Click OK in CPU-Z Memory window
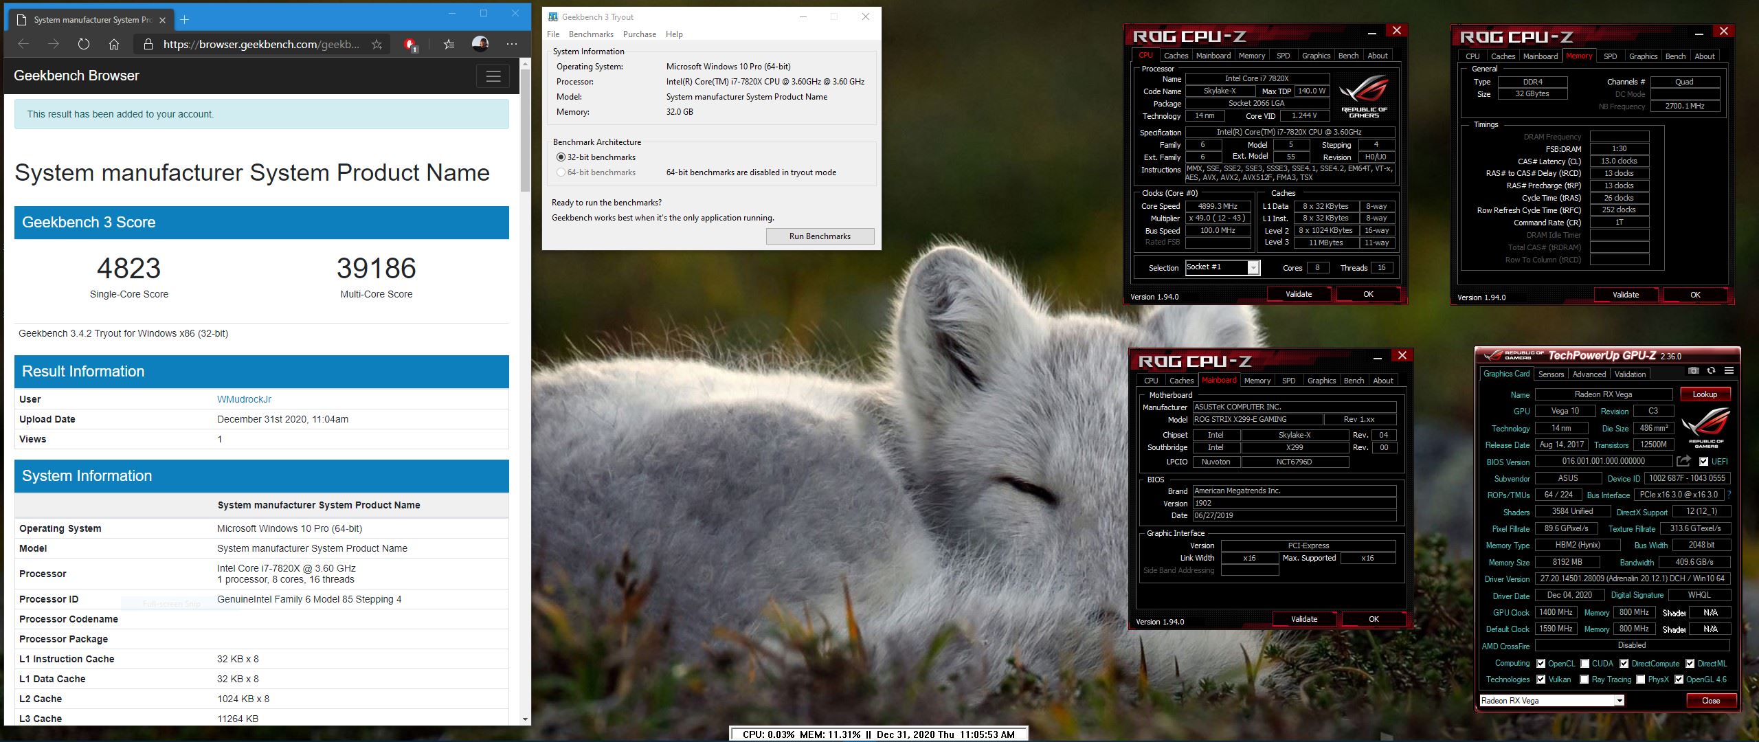The image size is (1759, 742). pos(1695,295)
